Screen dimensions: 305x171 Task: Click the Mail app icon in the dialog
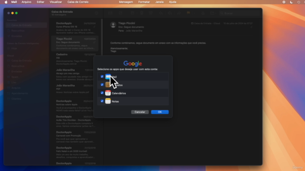point(108,76)
